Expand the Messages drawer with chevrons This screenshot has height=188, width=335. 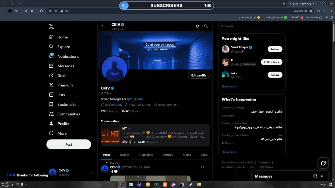[x=322, y=176]
